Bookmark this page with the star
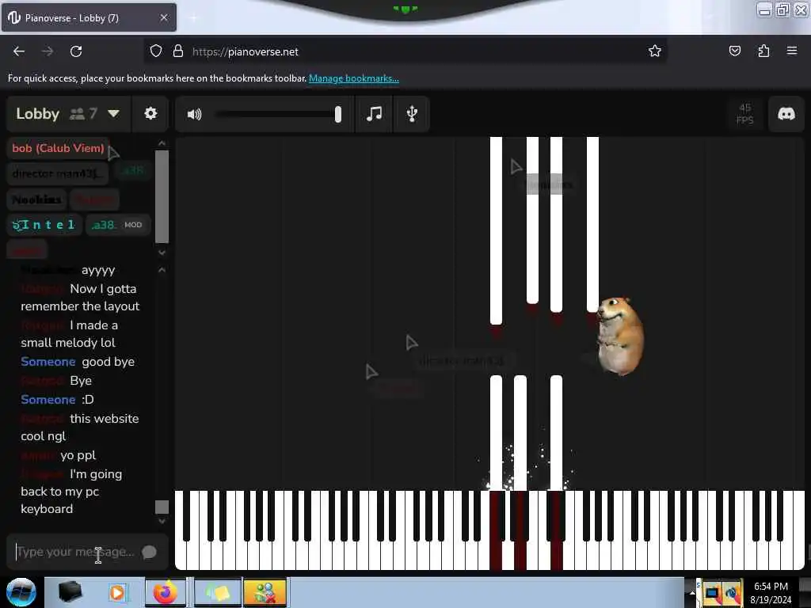The height and width of the screenshot is (608, 811). pyautogui.click(x=655, y=51)
